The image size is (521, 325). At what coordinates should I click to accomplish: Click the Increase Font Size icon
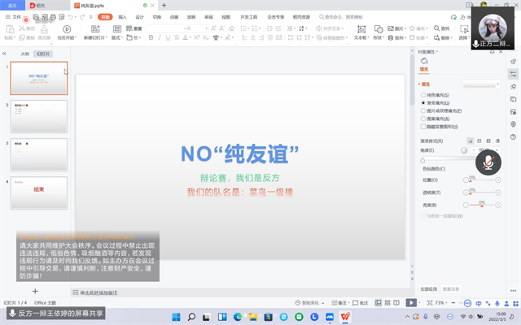point(213,28)
